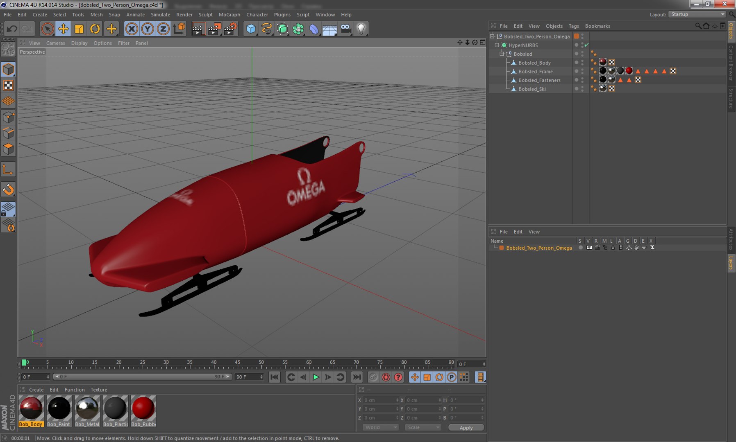Open the MoGraph menu

point(229,14)
